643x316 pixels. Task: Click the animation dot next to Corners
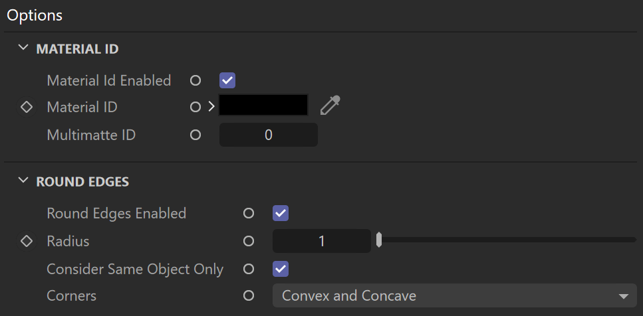pos(249,295)
